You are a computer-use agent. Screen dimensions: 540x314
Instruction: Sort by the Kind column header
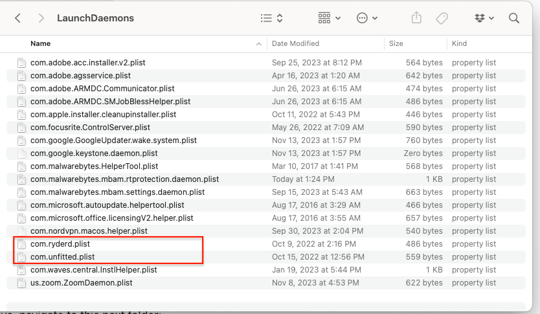point(460,43)
